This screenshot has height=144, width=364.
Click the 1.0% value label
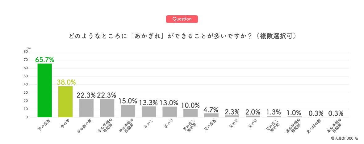(x=294, y=113)
